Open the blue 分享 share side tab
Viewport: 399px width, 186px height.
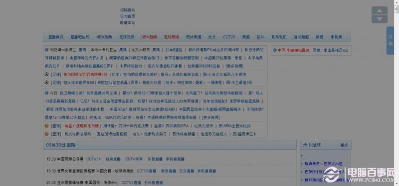tap(391, 41)
